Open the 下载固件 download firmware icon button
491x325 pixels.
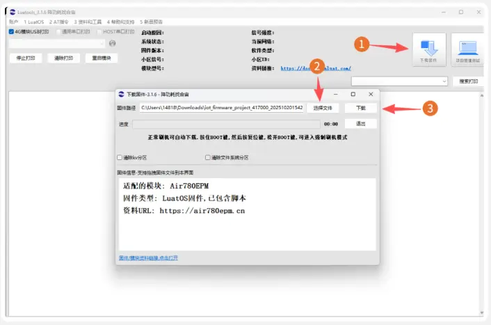pos(429,49)
